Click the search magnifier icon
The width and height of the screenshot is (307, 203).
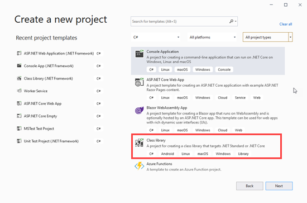(231, 21)
